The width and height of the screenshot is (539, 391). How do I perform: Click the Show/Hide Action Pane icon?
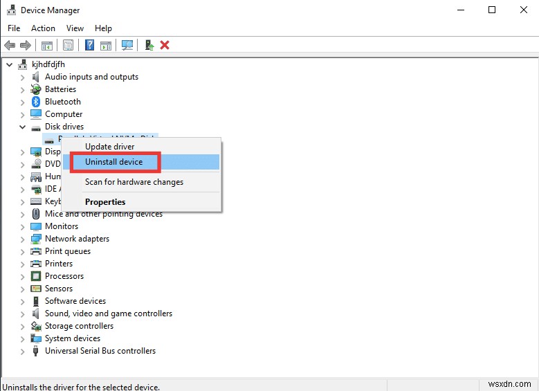106,45
